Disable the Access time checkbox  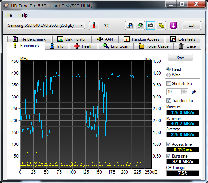coord(168,144)
